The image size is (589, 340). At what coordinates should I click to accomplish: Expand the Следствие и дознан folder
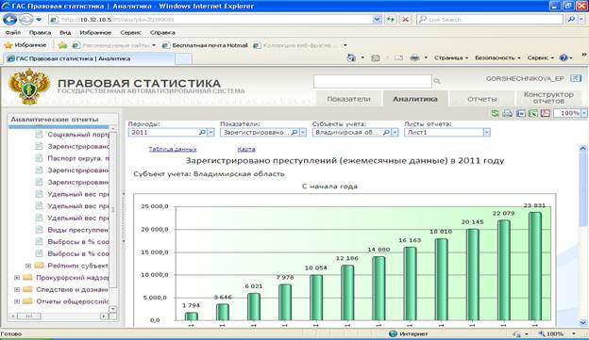coord(17,290)
